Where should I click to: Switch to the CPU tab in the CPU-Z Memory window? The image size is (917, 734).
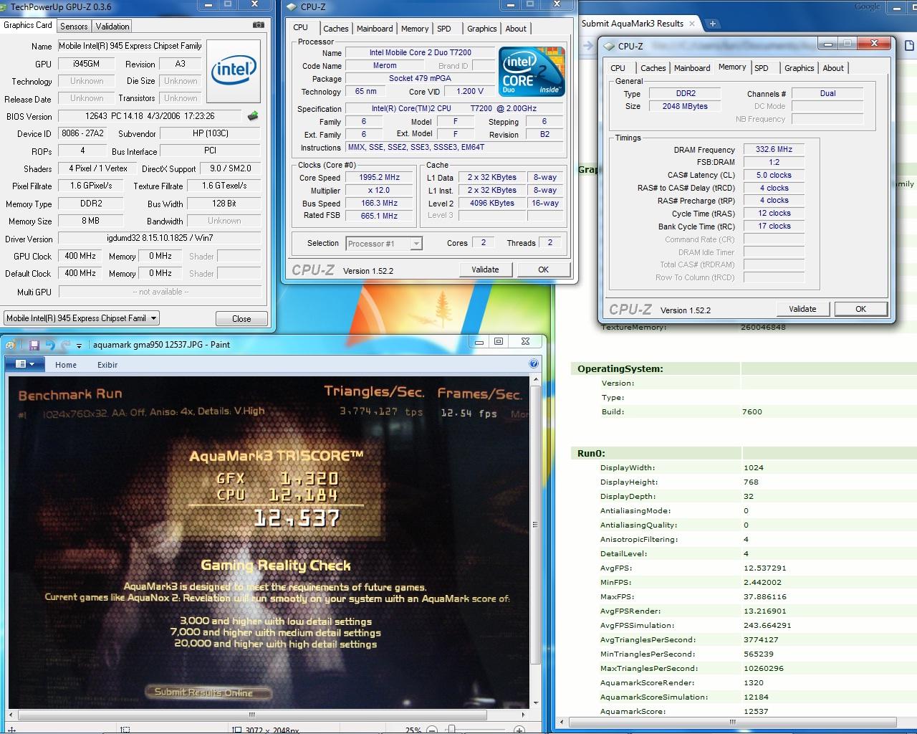(x=618, y=68)
